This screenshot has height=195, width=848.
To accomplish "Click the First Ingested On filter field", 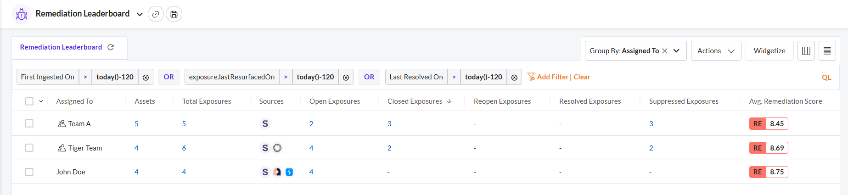I will click(48, 77).
